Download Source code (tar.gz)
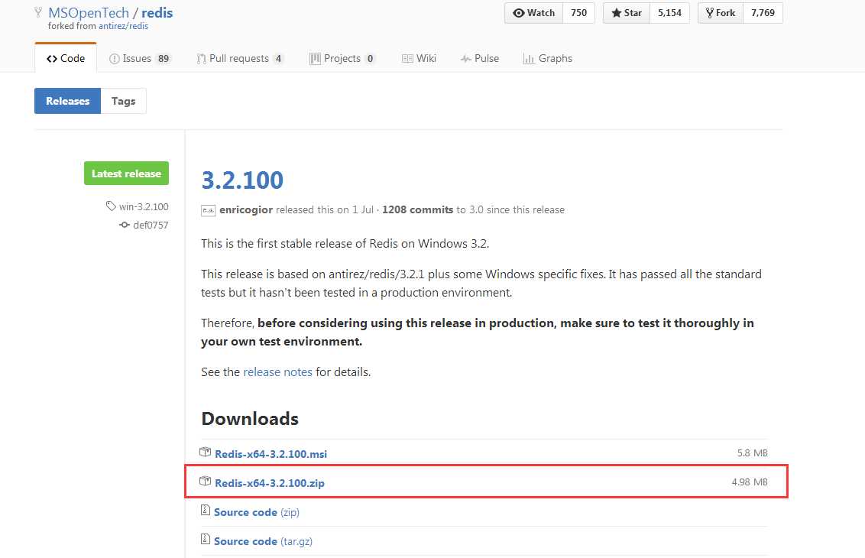 point(263,541)
